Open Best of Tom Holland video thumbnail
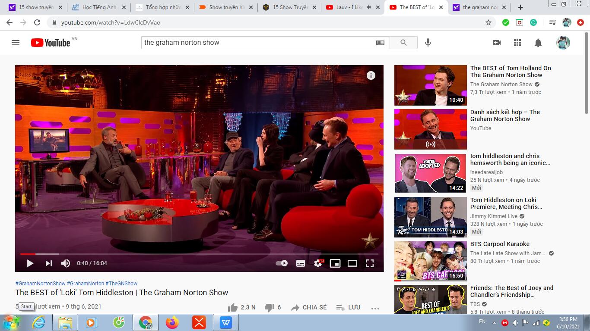Image resolution: width=590 pixels, height=331 pixels. [431, 85]
